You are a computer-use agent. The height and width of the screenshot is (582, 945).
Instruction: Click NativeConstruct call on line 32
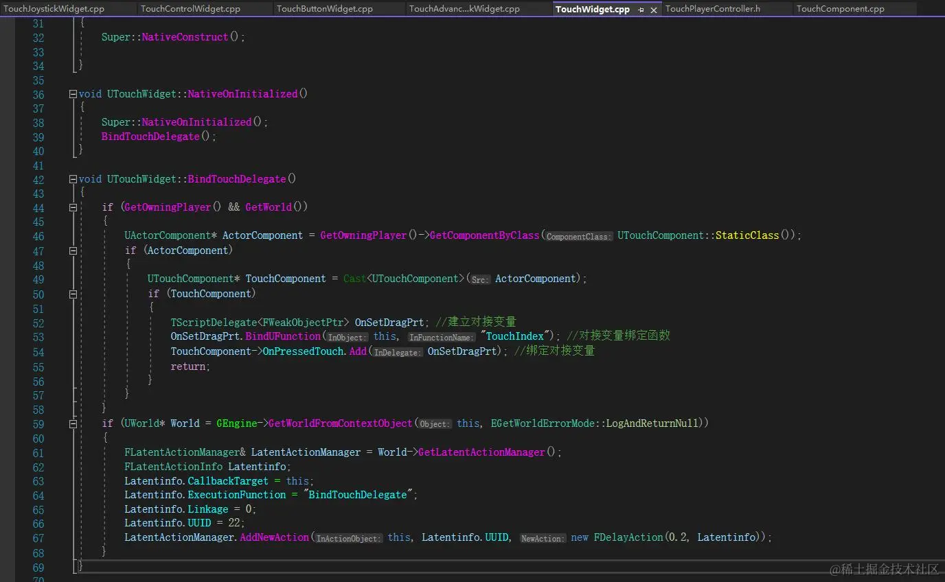[185, 37]
